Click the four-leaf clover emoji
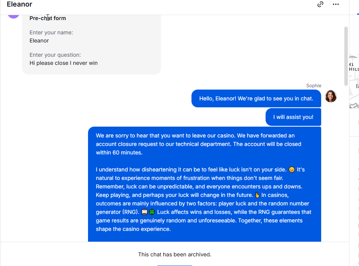The width and height of the screenshot is (359, 266). pyautogui.click(x=152, y=212)
